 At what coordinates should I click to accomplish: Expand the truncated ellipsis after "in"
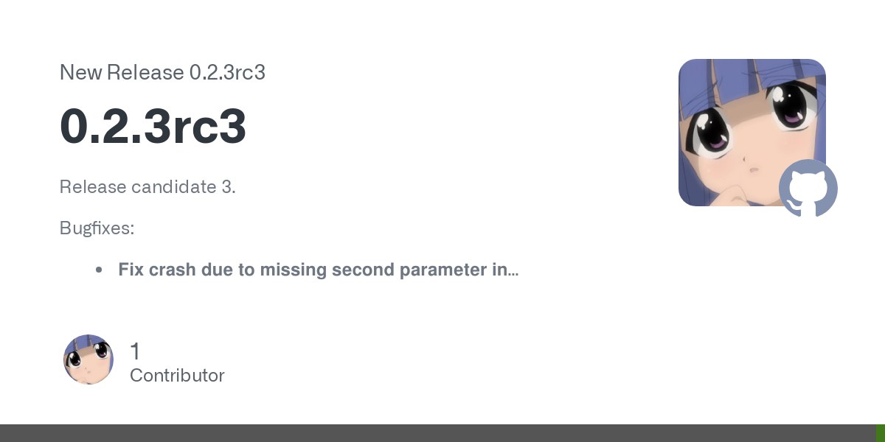click(513, 271)
